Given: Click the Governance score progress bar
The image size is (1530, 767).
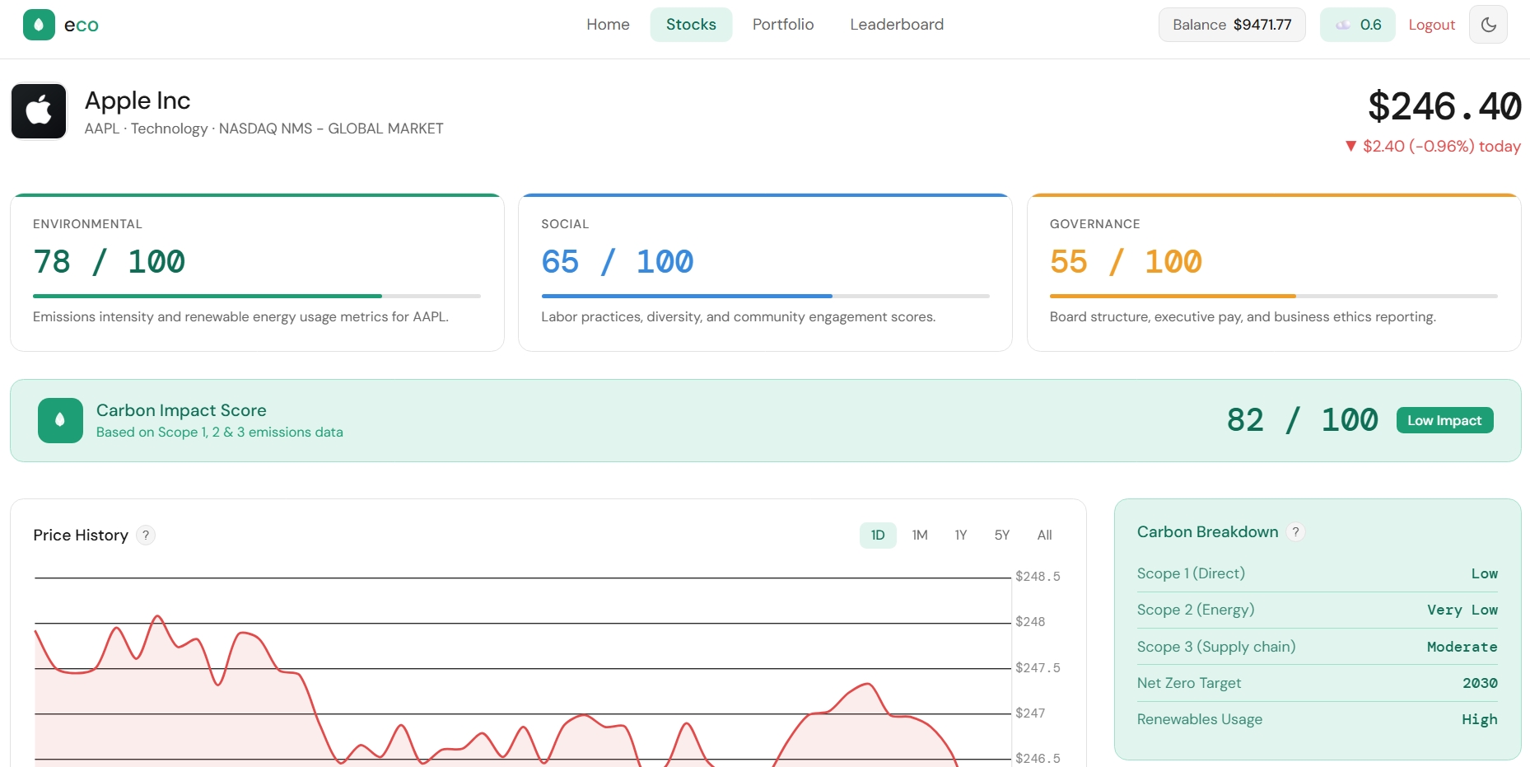Looking at the screenshot, I should (x=1274, y=296).
